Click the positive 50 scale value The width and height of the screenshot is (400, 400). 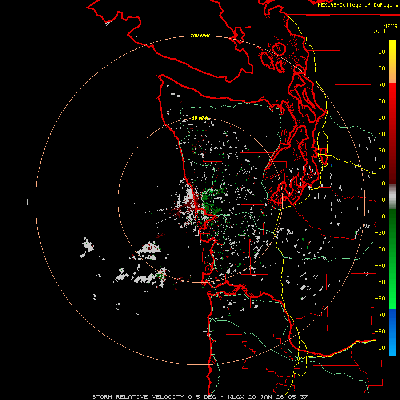(x=382, y=118)
